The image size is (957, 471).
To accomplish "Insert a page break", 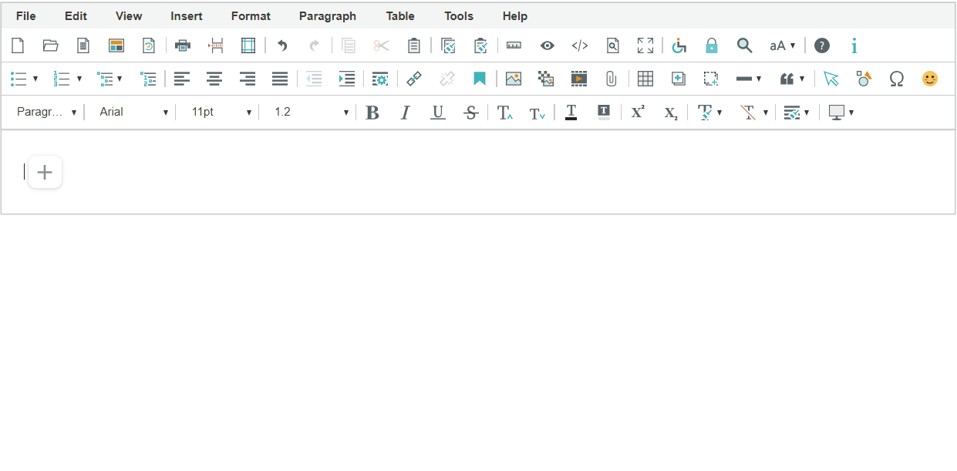I will (216, 45).
